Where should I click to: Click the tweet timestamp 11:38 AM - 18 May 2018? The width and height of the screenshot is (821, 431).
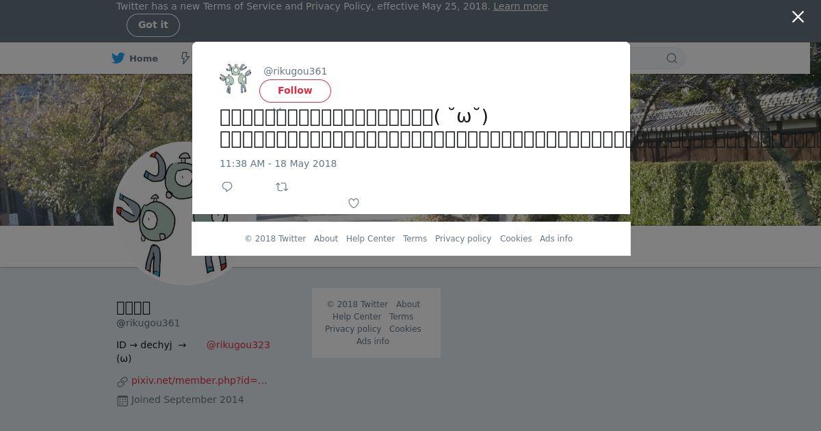coord(278,164)
